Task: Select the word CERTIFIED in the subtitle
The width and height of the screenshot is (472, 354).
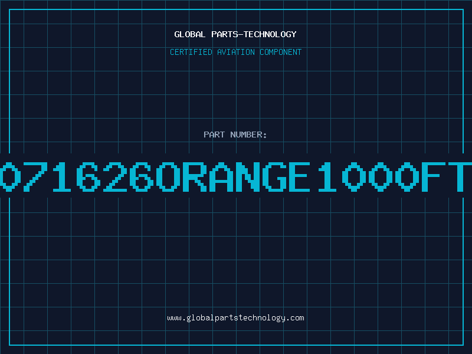Action: tap(191, 52)
